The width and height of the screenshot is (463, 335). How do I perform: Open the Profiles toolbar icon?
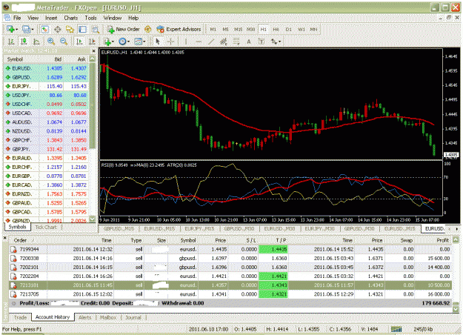pyautogui.click(x=26, y=29)
